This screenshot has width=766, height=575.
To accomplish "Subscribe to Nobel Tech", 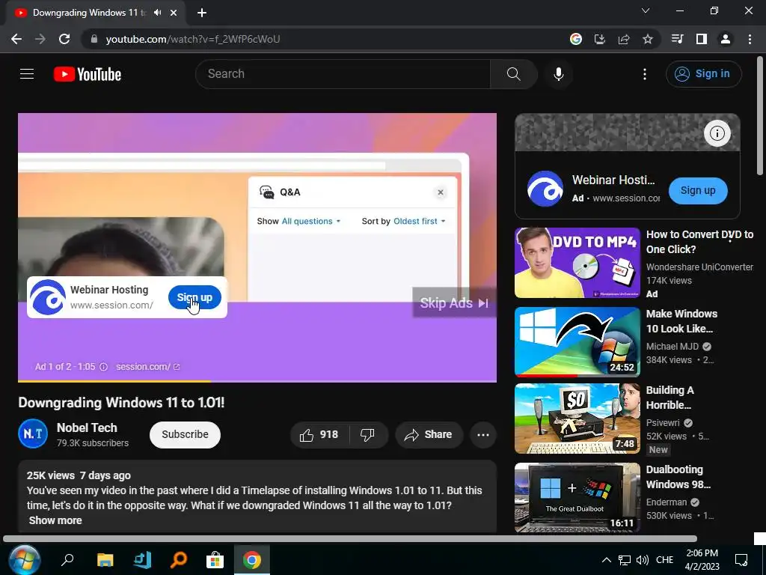I will point(186,435).
